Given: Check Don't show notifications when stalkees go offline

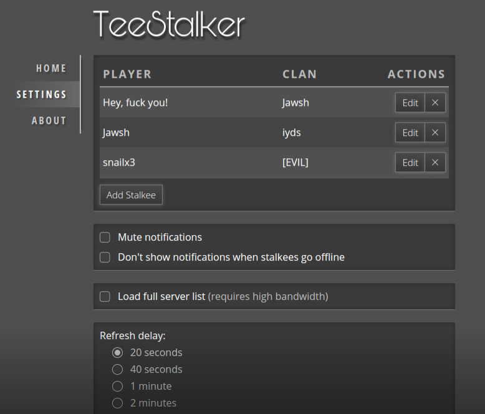Looking at the screenshot, I should (105, 257).
